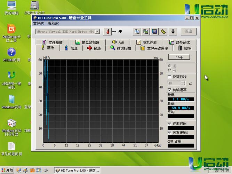Click HD Tune Pro 5.00 taskbar button

(x=77, y=171)
